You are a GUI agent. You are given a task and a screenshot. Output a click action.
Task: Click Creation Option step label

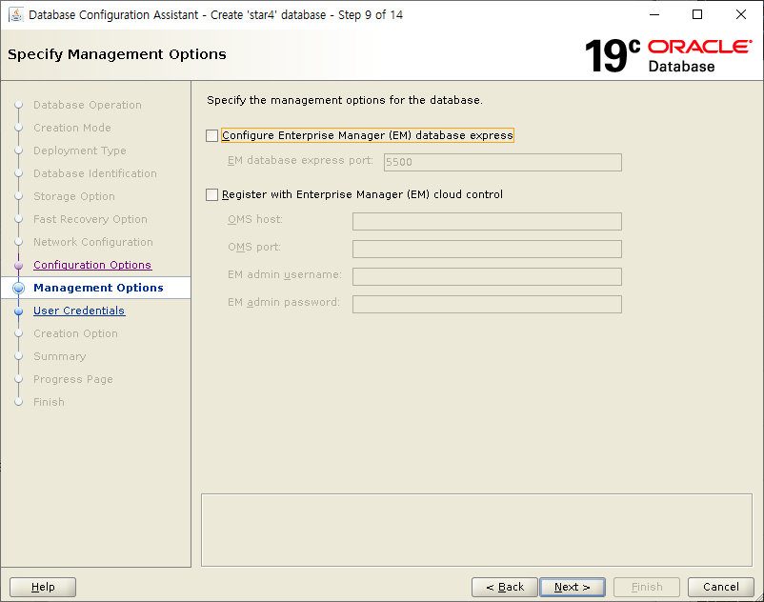pos(75,333)
